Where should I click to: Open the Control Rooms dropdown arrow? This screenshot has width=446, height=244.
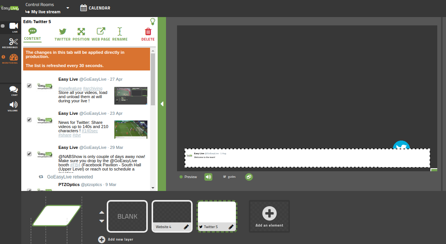coord(68,8)
